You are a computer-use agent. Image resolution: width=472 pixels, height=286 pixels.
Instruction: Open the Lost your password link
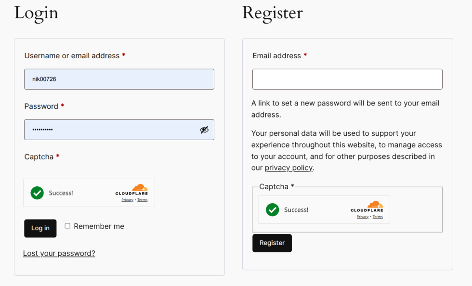click(59, 253)
